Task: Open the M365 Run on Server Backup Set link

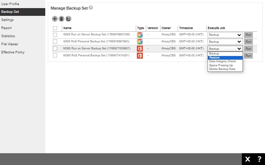Action: pos(97,49)
